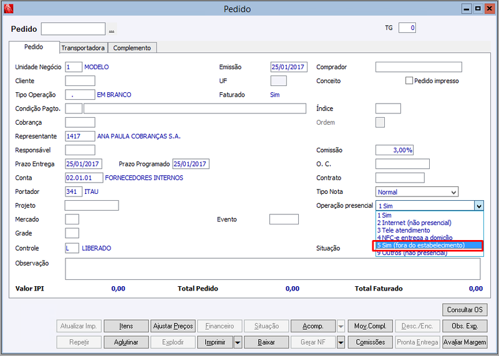This screenshot has width=499, height=356.
Task: Click the application icon in the title bar
Action: [x=9, y=8]
